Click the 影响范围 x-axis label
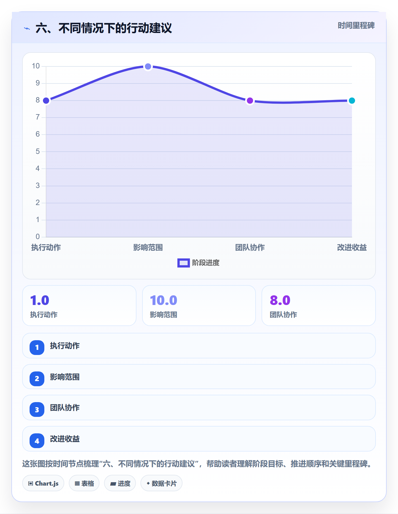Image resolution: width=398 pixels, height=514 pixels. [148, 248]
